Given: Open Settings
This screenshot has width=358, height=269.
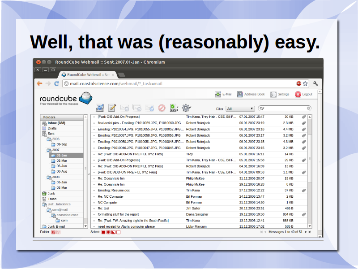Looking at the screenshot, I should 280,94.
